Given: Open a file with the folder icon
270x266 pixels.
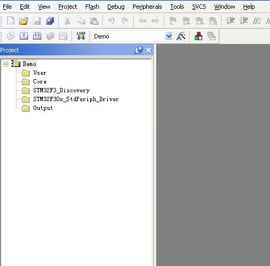Looking at the screenshot, I should 24,21.
